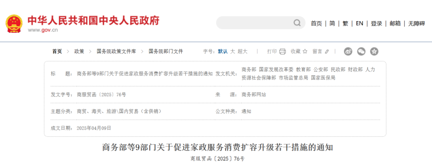The image size is (432, 168).
Task: Click the favorite star icon
Action: coord(305,51)
